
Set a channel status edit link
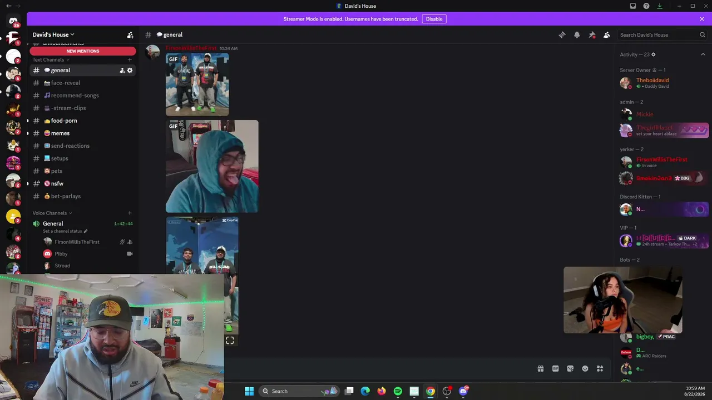click(x=65, y=231)
